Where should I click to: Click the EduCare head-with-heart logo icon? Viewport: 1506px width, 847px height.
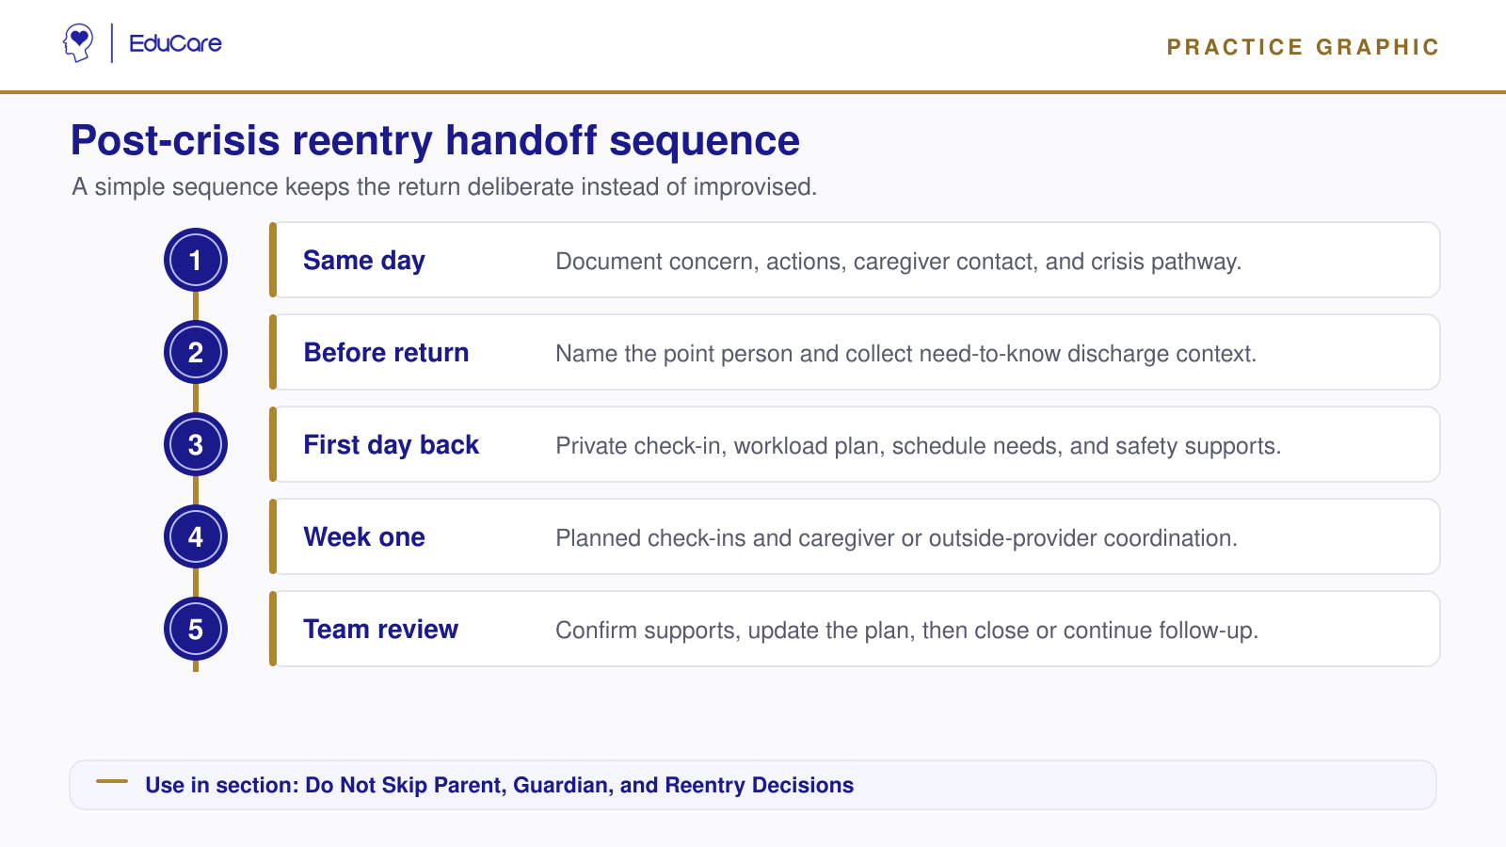(x=78, y=43)
